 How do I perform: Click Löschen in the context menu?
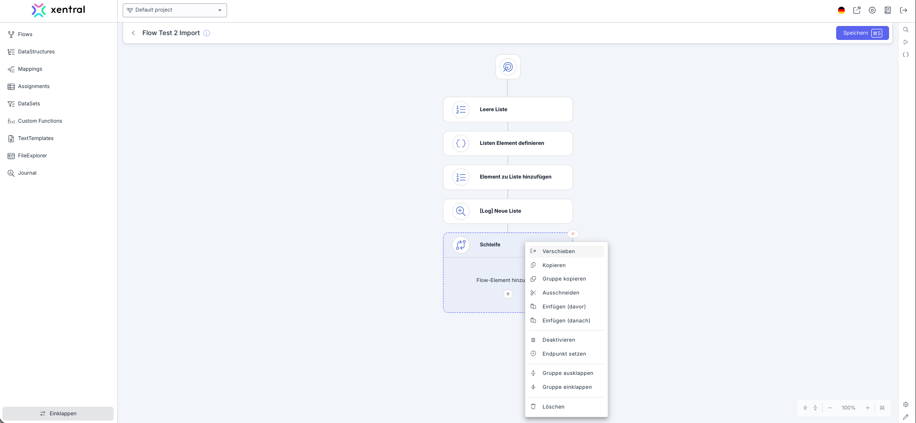[x=553, y=407]
